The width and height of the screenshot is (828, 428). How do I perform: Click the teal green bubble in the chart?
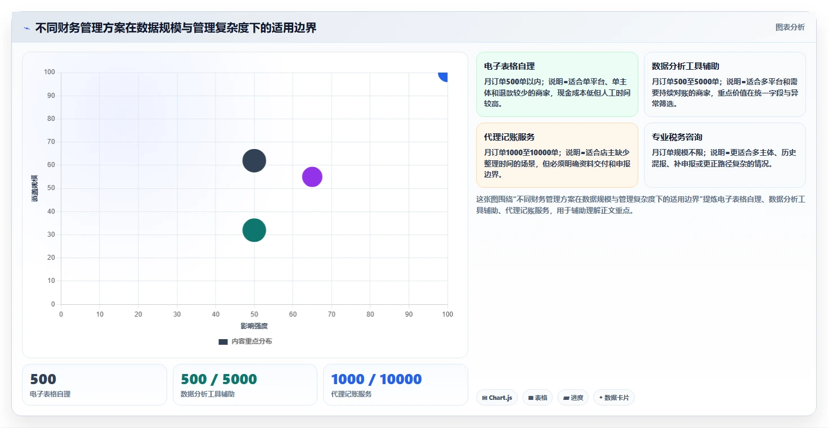[x=254, y=230]
